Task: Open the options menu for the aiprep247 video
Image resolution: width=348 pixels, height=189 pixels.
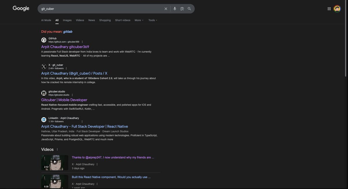Action: 97,164
